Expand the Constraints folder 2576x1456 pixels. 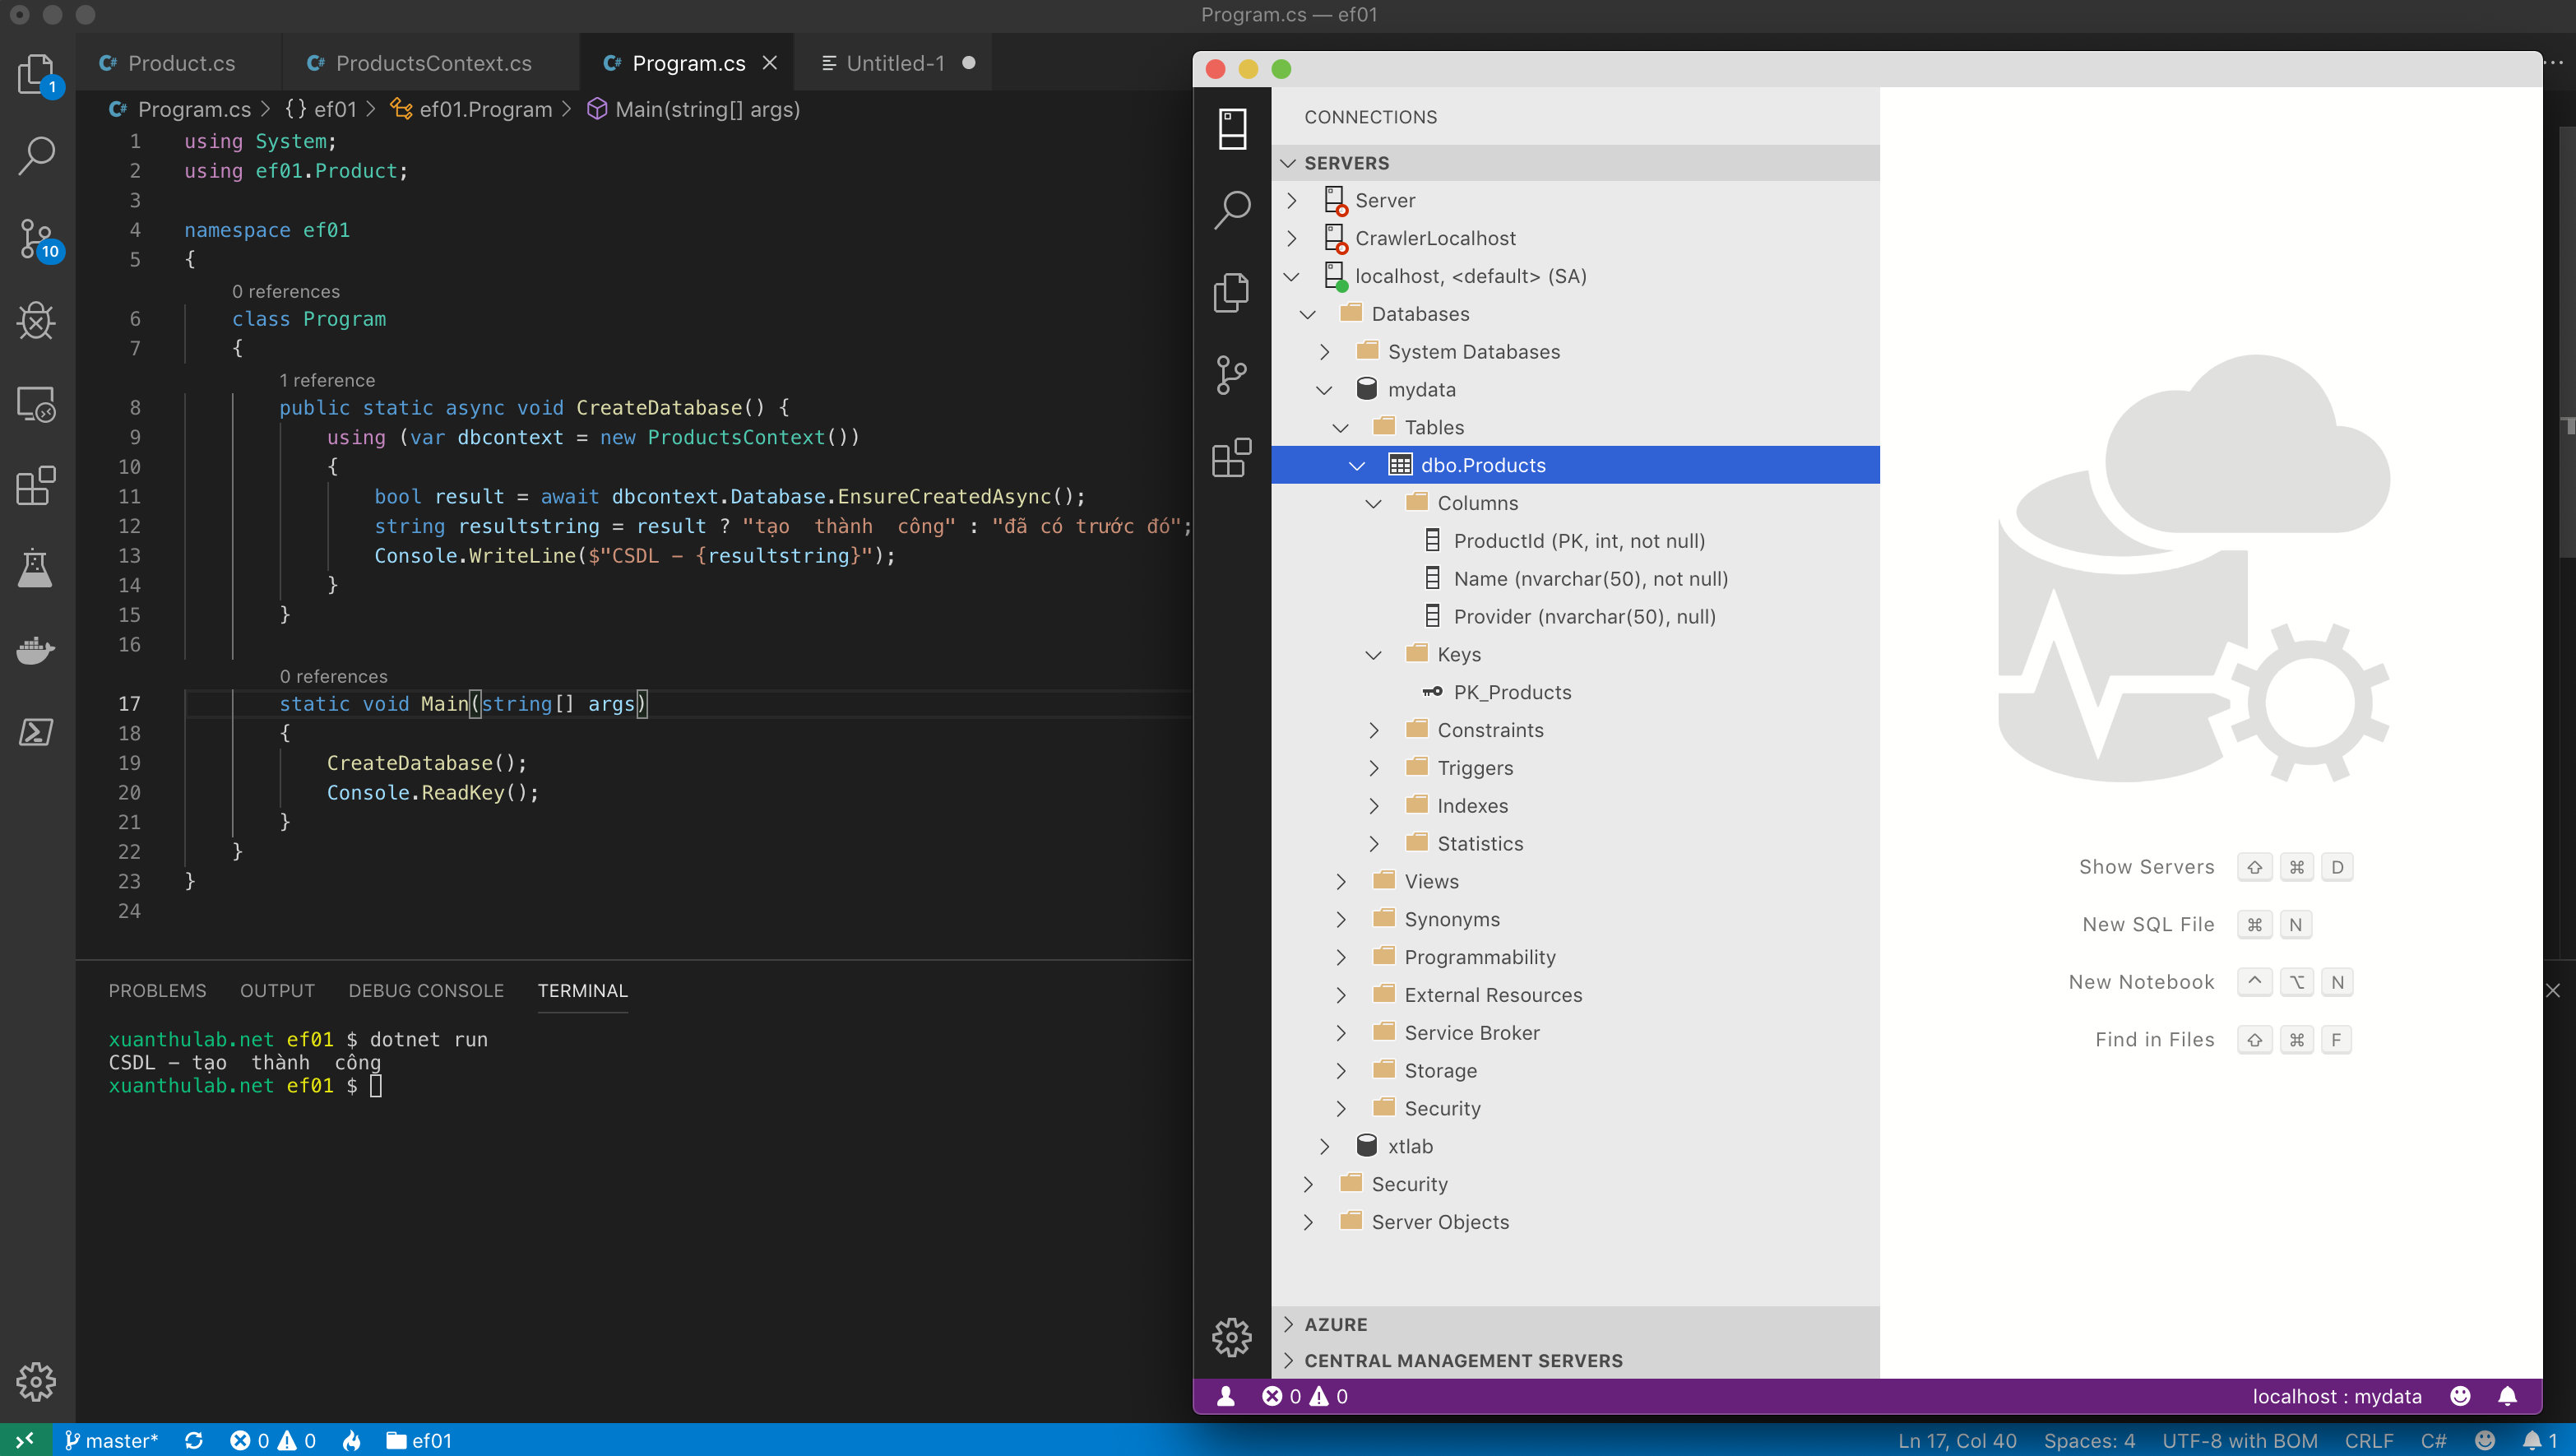(x=1374, y=731)
